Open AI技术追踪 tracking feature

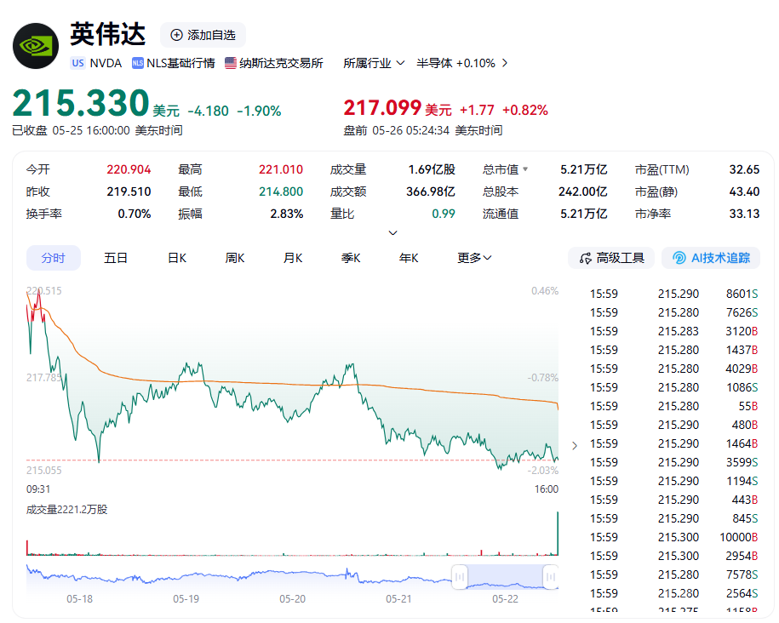click(x=710, y=258)
